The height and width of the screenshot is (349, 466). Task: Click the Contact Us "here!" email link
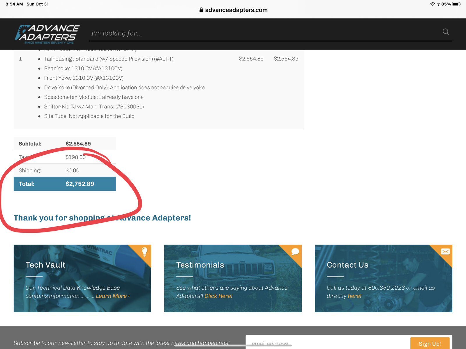click(x=354, y=296)
